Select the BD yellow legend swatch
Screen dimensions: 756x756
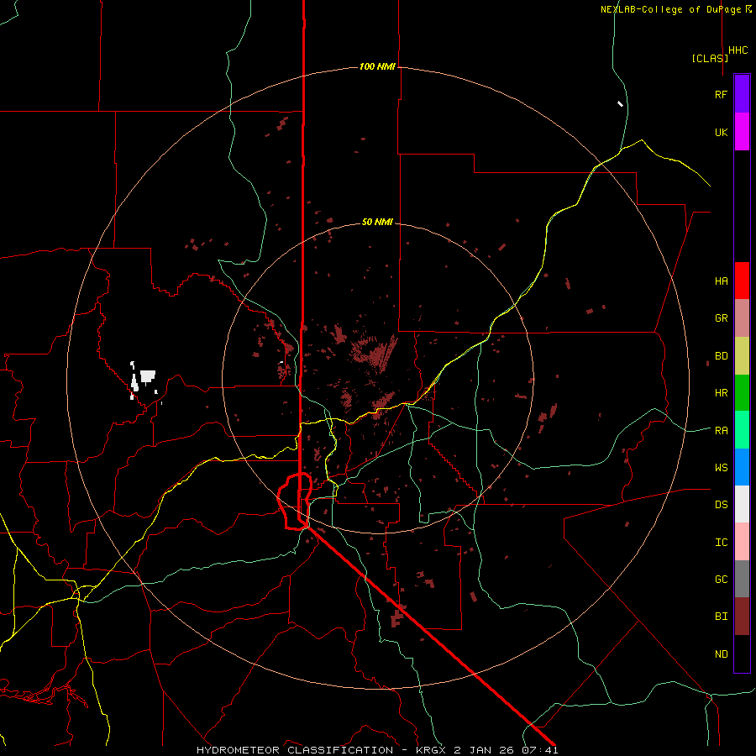(742, 356)
